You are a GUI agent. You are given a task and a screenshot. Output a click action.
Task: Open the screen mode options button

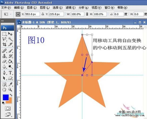8,115
